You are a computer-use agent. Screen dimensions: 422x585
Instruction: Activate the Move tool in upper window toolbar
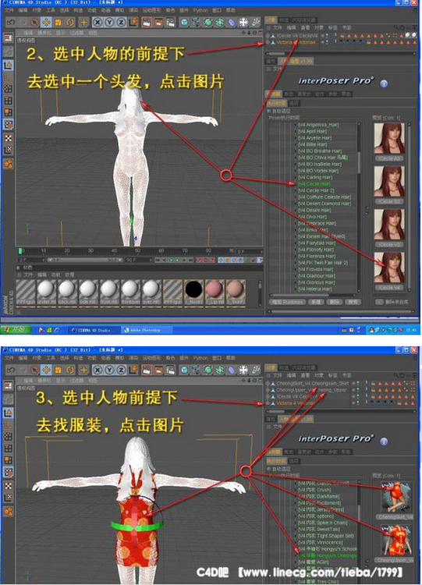46,23
